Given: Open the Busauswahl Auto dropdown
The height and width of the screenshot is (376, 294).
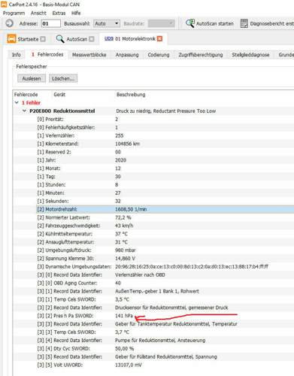Looking at the screenshot, I should 107,23.
